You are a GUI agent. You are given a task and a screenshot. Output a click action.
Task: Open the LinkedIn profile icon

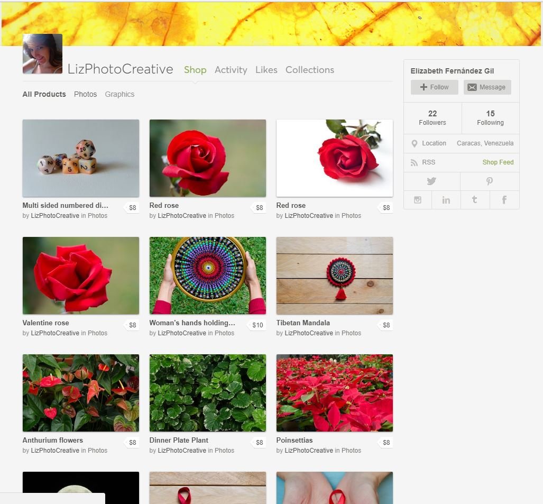pyautogui.click(x=446, y=200)
